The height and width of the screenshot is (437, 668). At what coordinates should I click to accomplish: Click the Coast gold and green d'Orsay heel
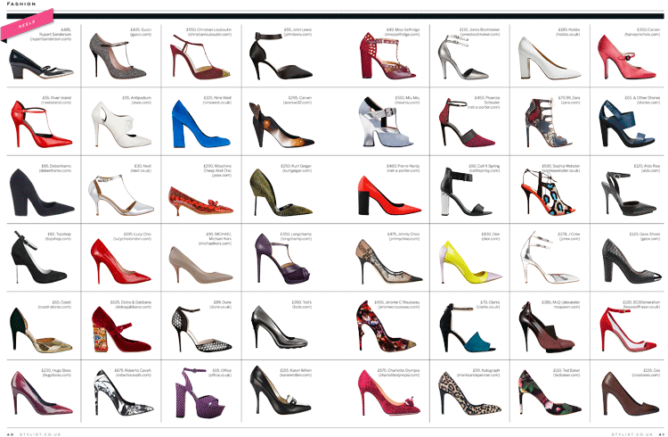(41, 330)
